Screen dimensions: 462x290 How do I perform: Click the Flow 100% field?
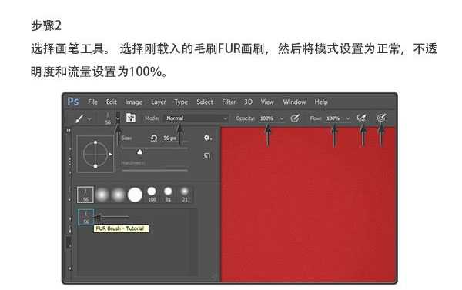333,118
